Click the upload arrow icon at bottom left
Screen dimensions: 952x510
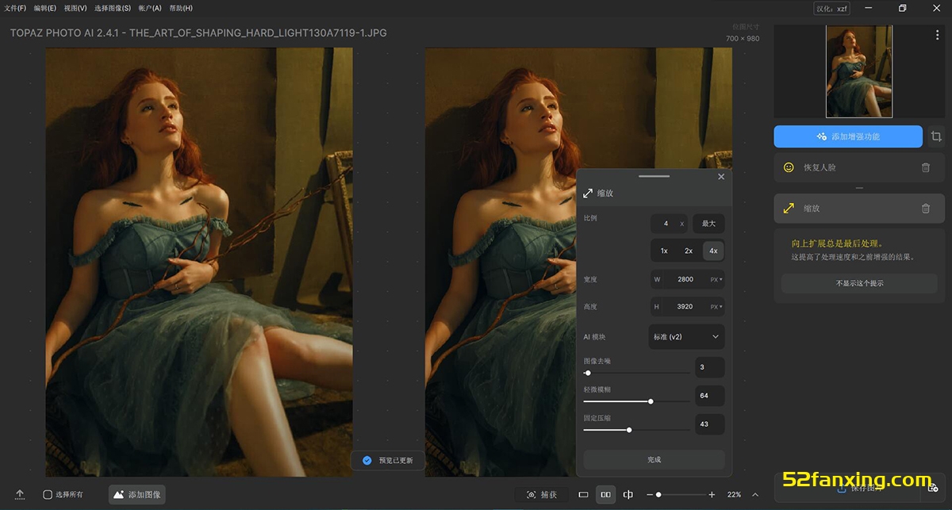point(20,494)
